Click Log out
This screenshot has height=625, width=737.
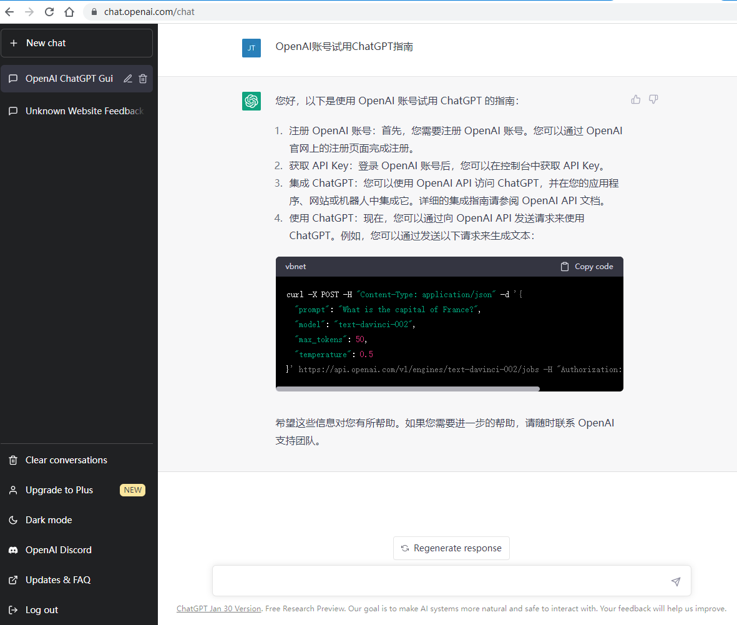[77, 610]
